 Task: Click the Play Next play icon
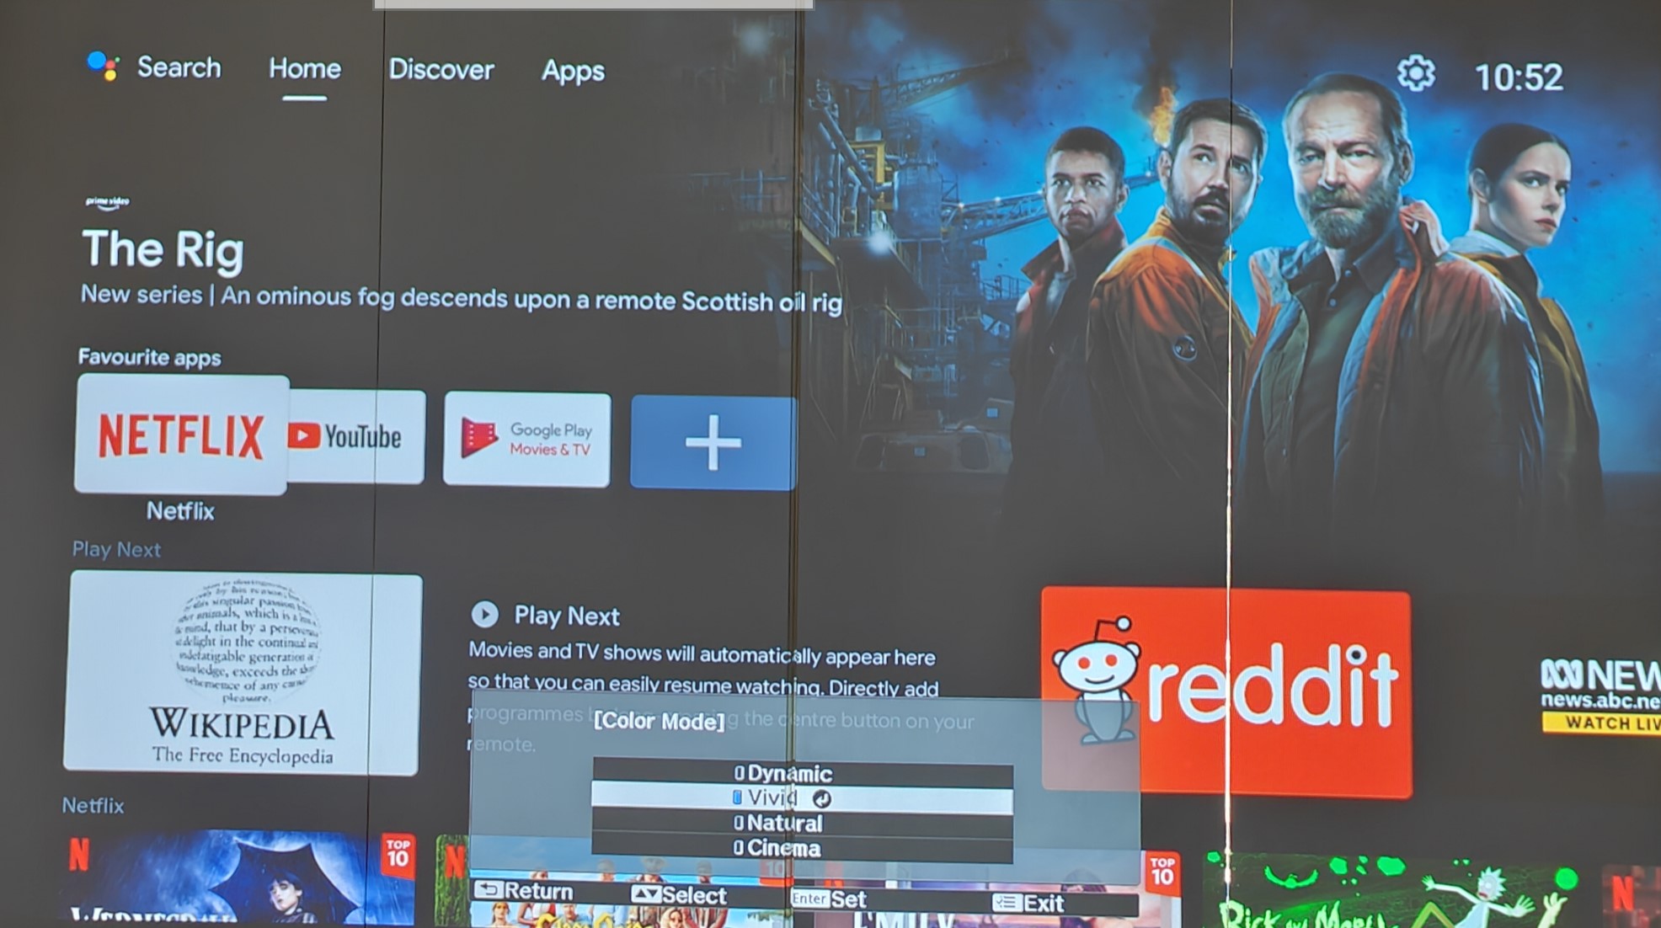tap(485, 615)
